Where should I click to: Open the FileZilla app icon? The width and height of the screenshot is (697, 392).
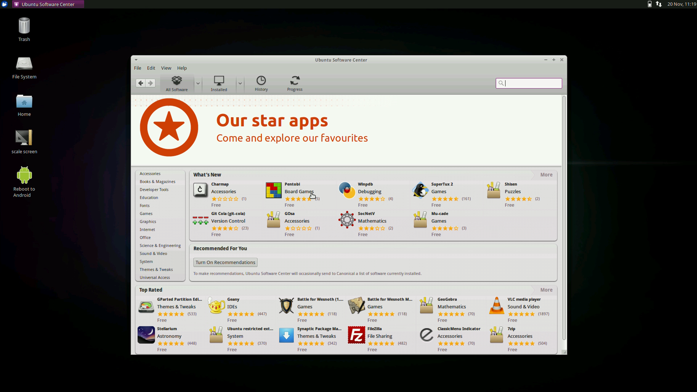click(x=356, y=335)
